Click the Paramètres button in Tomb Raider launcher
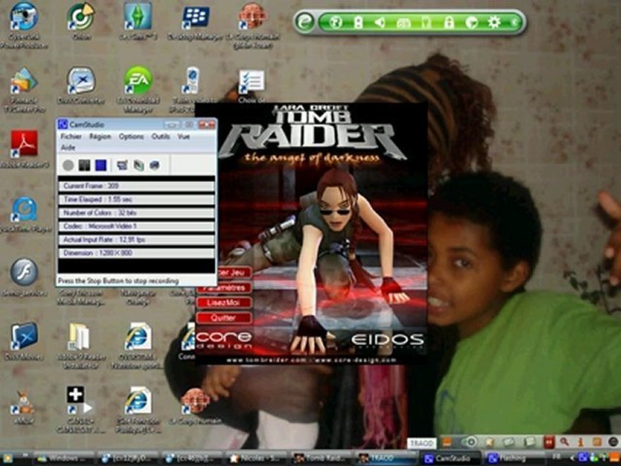This screenshot has width=621, height=466. coord(224,287)
